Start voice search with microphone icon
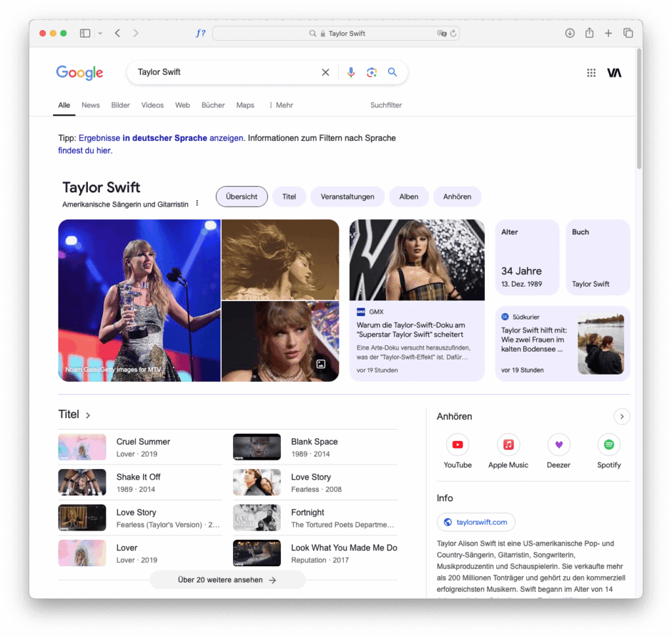Screen dimensions: 672x637 tap(350, 72)
